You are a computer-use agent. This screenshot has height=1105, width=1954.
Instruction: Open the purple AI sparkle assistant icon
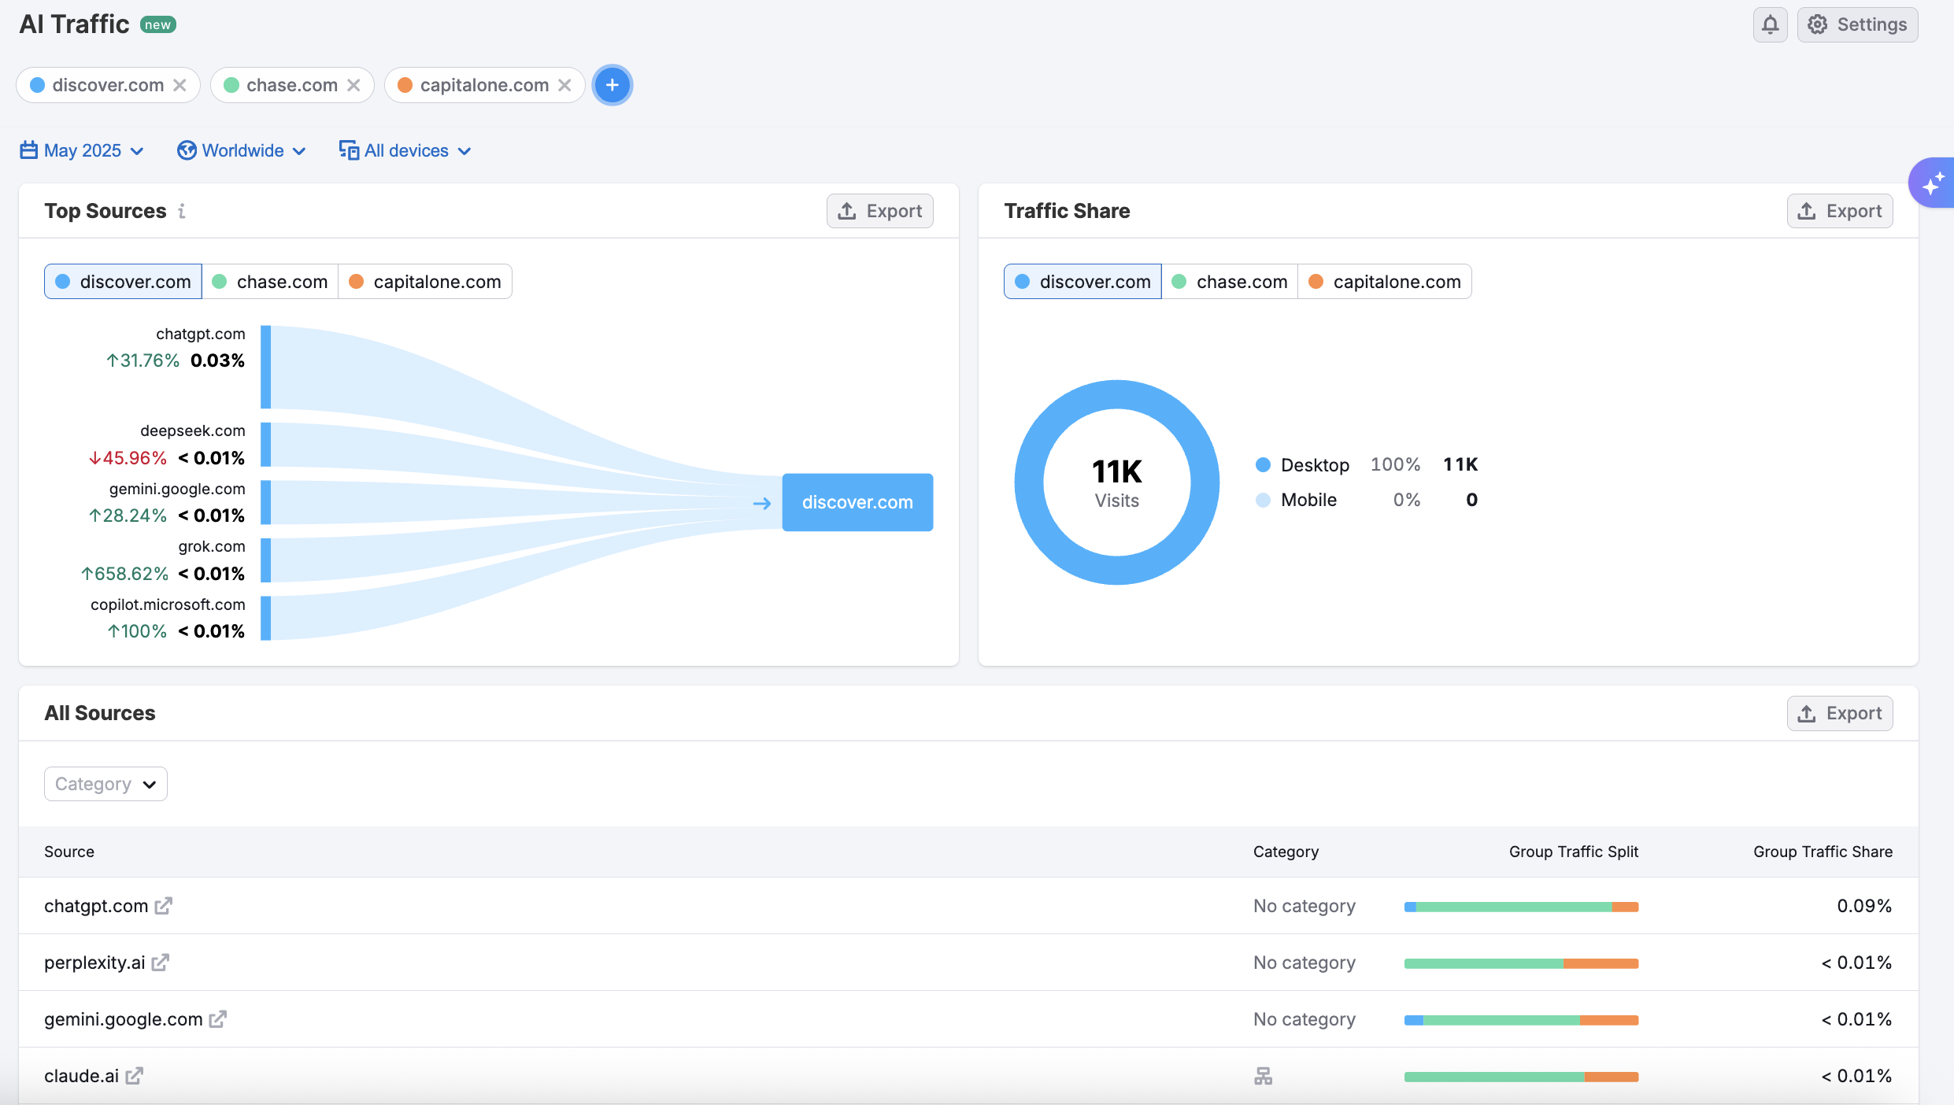pyautogui.click(x=1932, y=183)
